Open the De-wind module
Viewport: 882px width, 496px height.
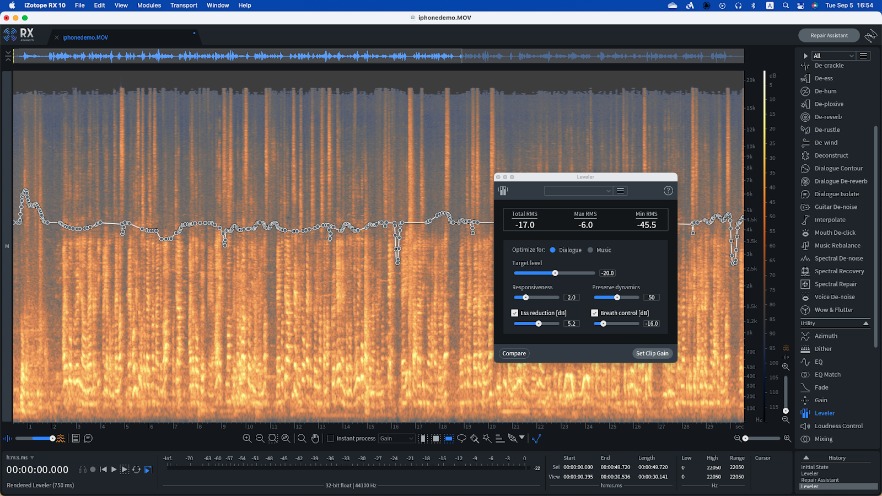(826, 143)
